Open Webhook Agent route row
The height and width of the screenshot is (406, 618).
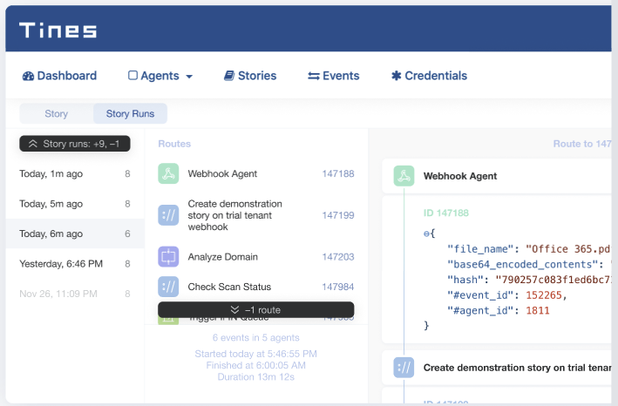coord(256,173)
